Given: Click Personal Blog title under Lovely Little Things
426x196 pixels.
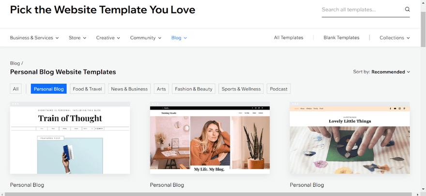Looking at the screenshot, I should [x=307, y=185].
